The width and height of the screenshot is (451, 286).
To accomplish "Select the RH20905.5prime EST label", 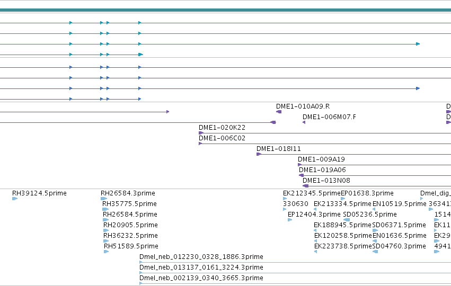I will coord(130,225).
